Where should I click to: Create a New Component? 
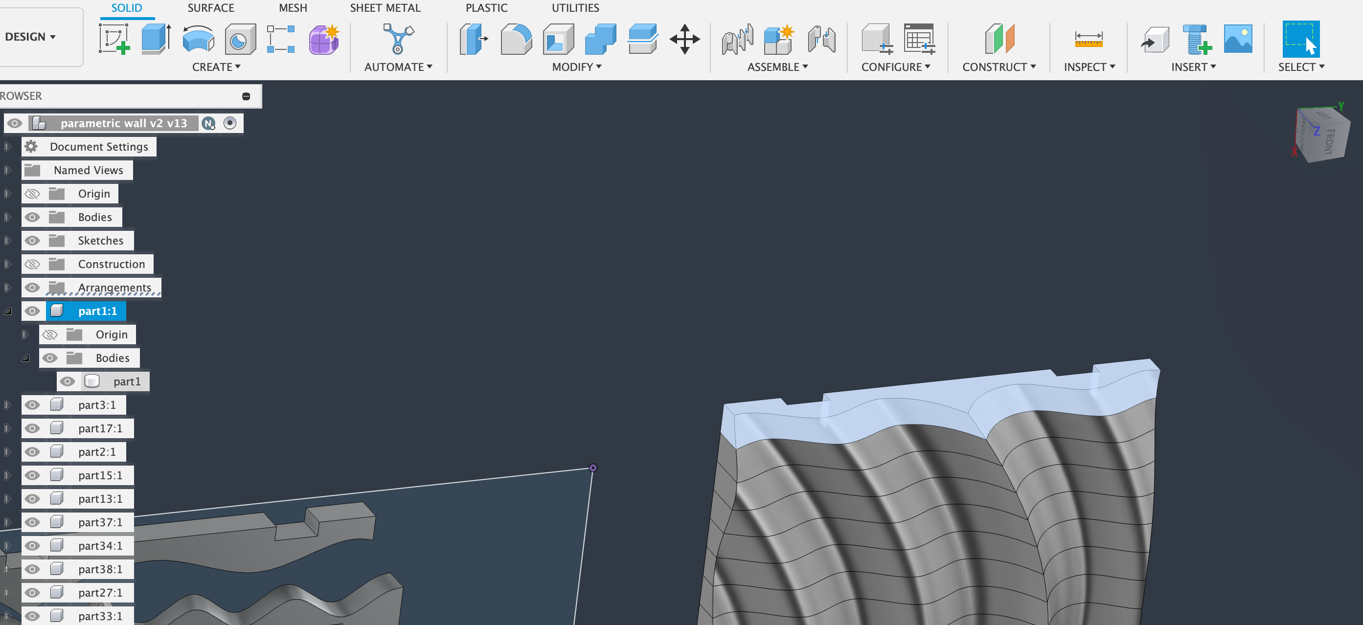click(779, 39)
